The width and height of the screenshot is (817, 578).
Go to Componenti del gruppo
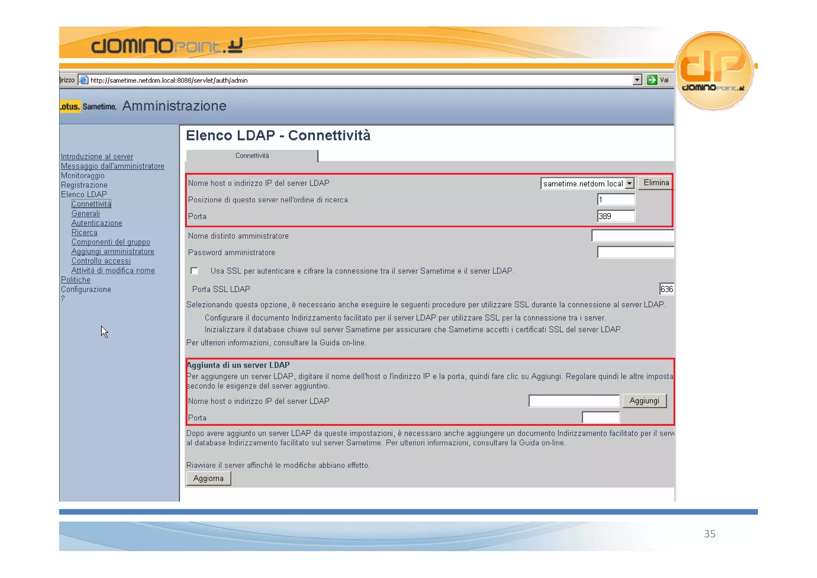tap(111, 242)
